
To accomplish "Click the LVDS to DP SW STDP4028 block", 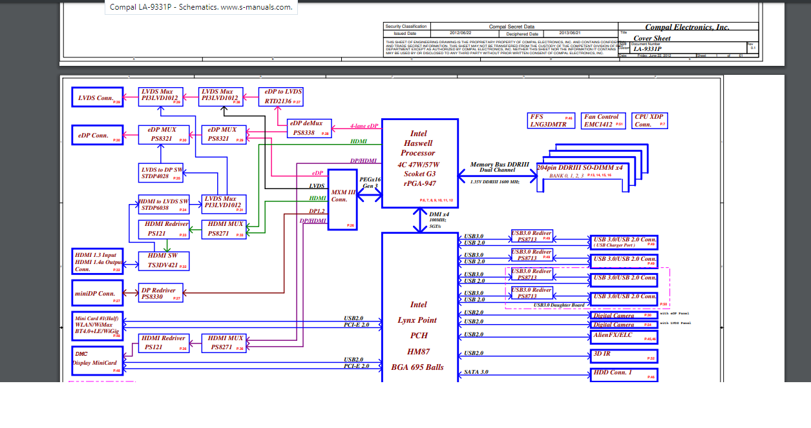I will pos(162,172).
